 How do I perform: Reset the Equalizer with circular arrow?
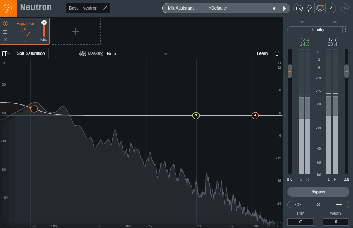coord(277,53)
